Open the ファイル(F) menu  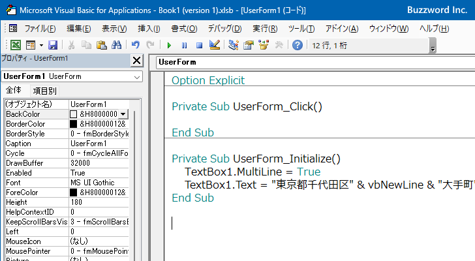pyautogui.click(x=40, y=29)
